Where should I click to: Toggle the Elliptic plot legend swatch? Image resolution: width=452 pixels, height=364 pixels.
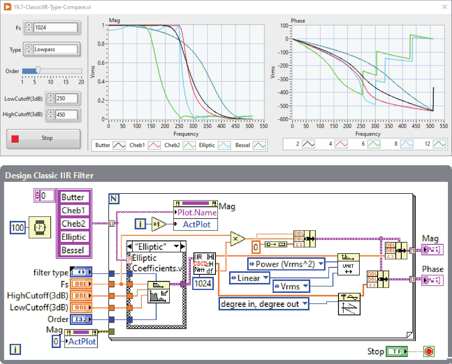[224, 145]
